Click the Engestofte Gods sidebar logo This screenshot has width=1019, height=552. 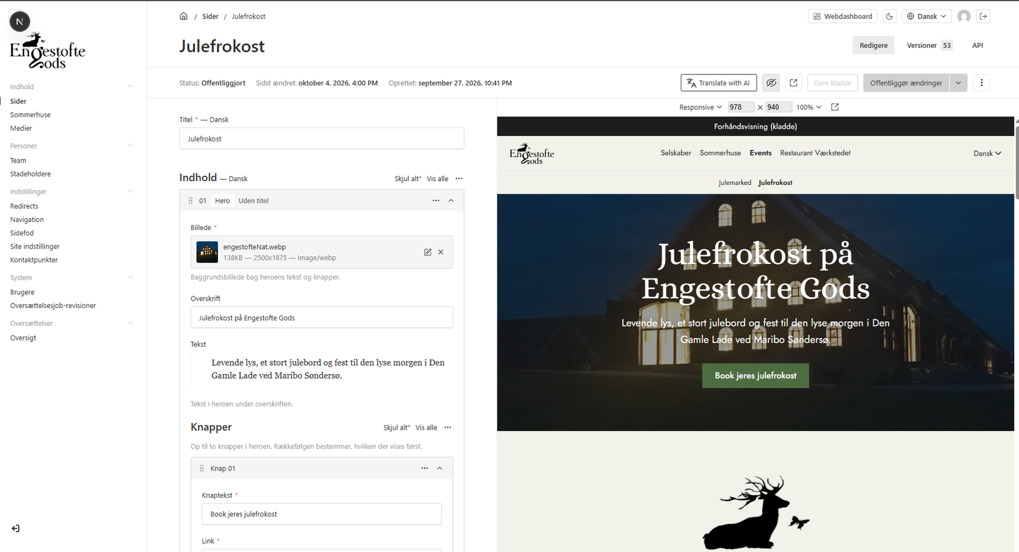(47, 51)
